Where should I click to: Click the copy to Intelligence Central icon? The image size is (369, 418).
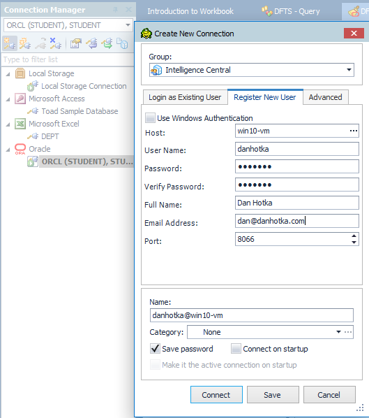click(122, 43)
